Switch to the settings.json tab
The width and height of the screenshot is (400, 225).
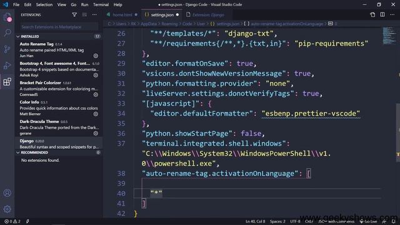162,15
